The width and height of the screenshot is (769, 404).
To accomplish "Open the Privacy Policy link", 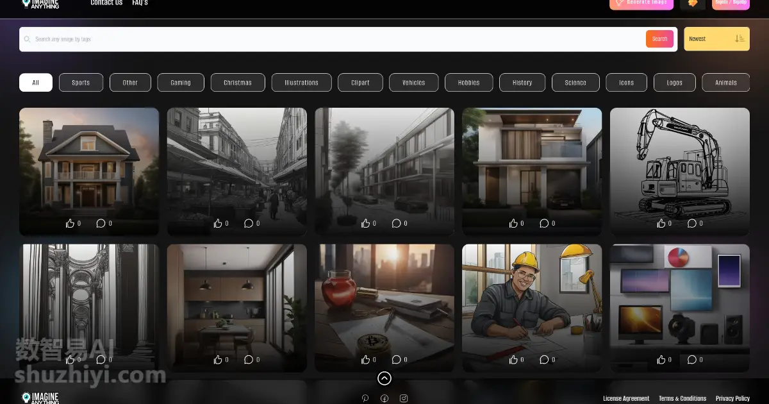I will pyautogui.click(x=732, y=399).
